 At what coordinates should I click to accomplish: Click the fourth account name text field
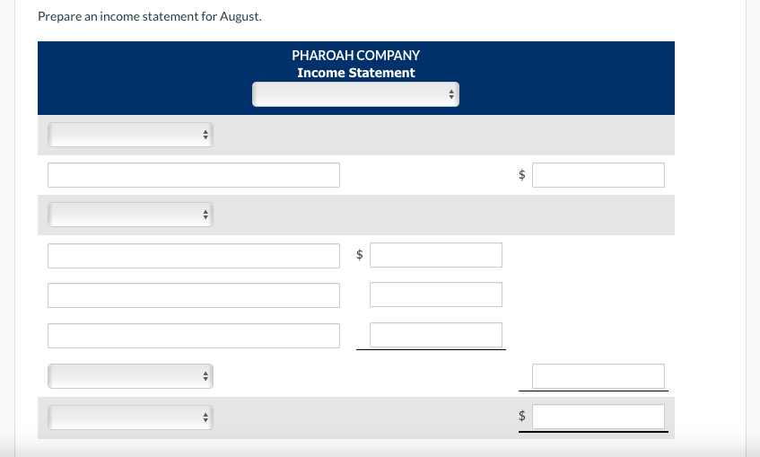point(194,336)
